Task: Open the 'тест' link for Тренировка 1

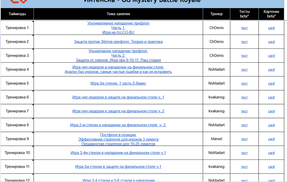Action: (x=244, y=28)
